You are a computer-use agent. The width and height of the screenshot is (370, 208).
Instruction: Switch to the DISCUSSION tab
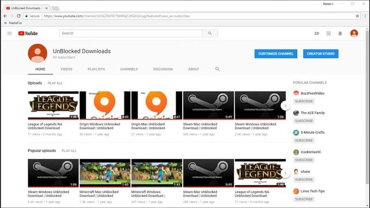point(163,69)
